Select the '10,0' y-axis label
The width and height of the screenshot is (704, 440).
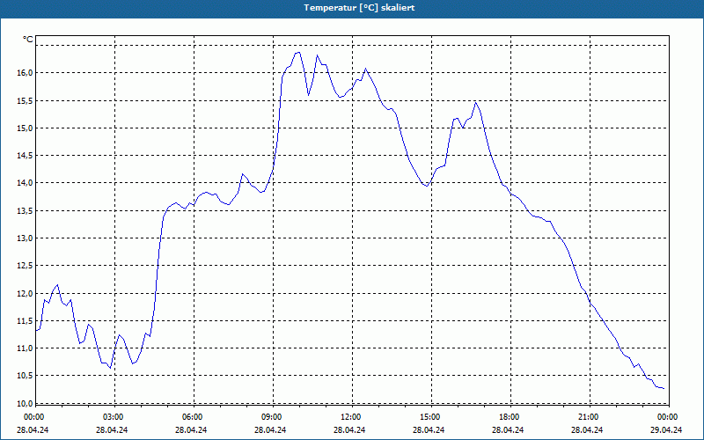(26, 403)
